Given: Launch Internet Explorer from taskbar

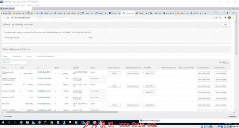Looking at the screenshot, I should pos(21,122).
